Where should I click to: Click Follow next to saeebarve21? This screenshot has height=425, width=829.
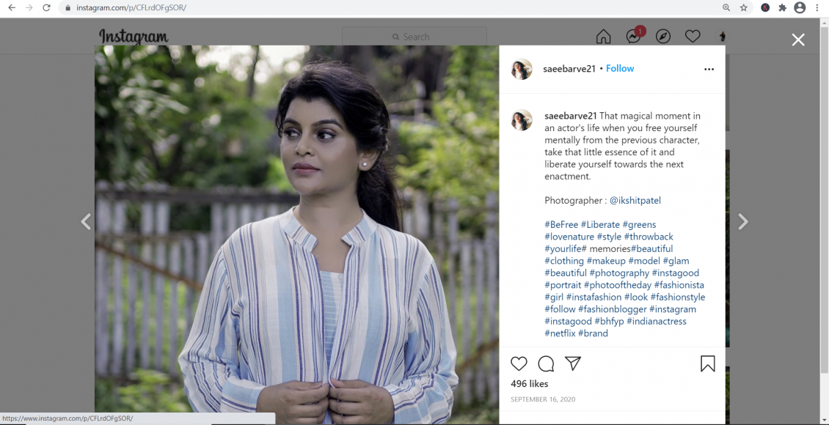tap(620, 68)
